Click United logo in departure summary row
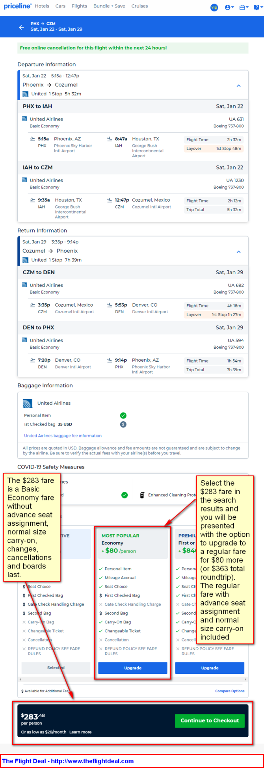This screenshot has width=264, height=768. click(25, 94)
